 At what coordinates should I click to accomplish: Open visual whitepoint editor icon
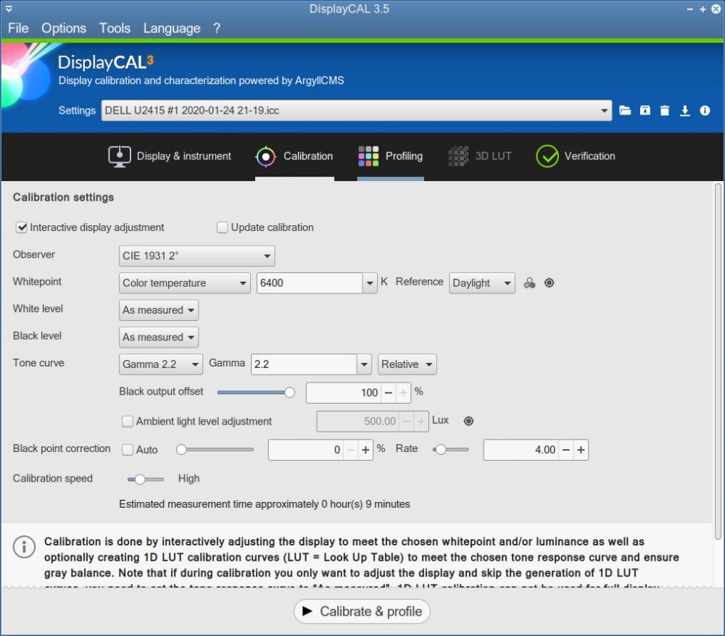tap(529, 283)
